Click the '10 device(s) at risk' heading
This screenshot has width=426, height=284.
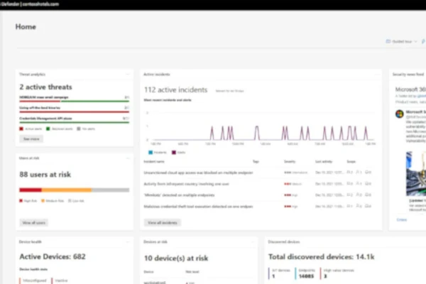[x=176, y=258]
